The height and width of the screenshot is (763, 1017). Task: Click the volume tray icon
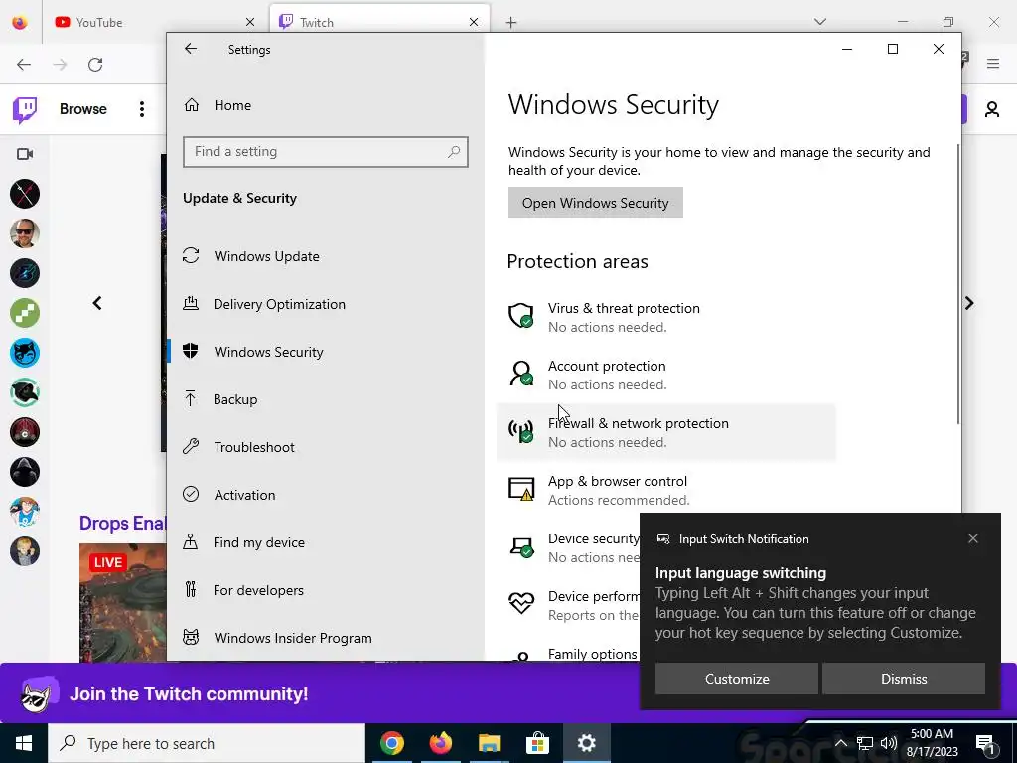pos(889,743)
